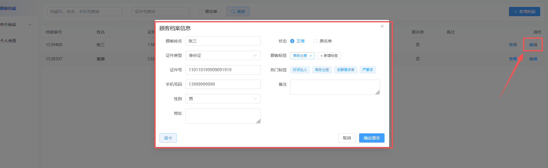Click the 取消 button
This screenshot has width=548, height=168.
pos(347,138)
